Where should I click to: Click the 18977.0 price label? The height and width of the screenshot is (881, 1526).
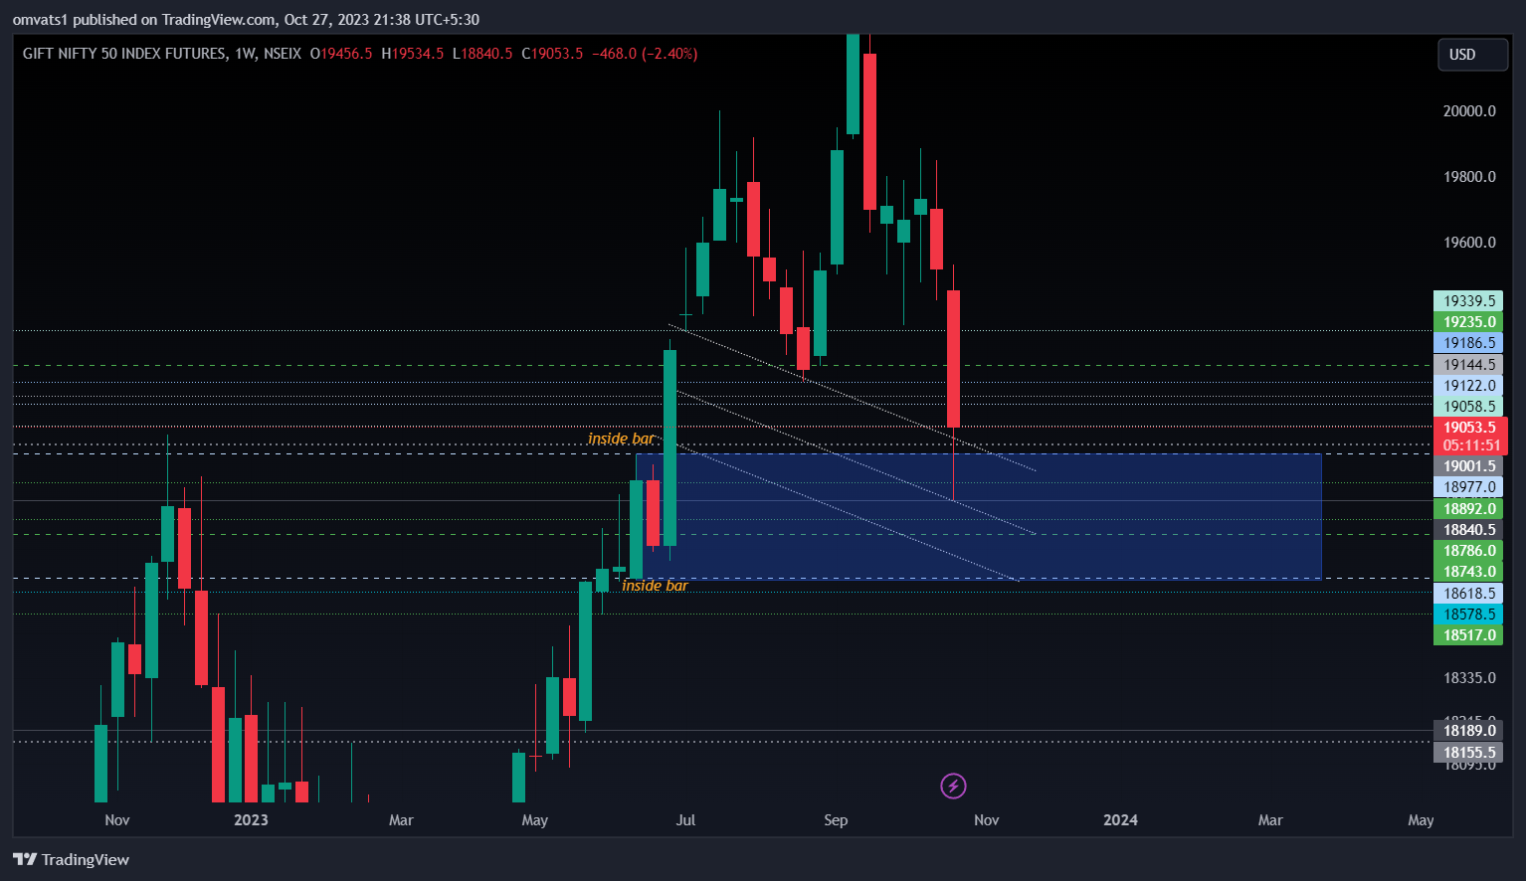(x=1468, y=487)
